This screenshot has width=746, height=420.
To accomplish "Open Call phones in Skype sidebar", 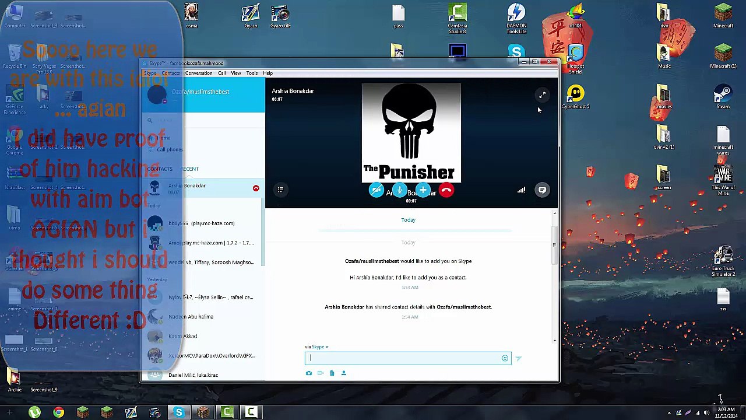I will [170, 150].
